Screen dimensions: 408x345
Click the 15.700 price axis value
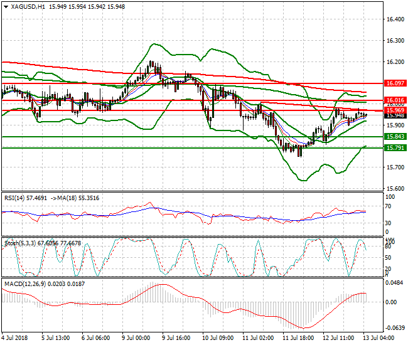(x=395, y=167)
